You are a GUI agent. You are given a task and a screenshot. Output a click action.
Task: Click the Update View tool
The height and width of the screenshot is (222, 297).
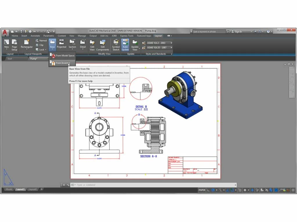pyautogui.click(x=135, y=45)
